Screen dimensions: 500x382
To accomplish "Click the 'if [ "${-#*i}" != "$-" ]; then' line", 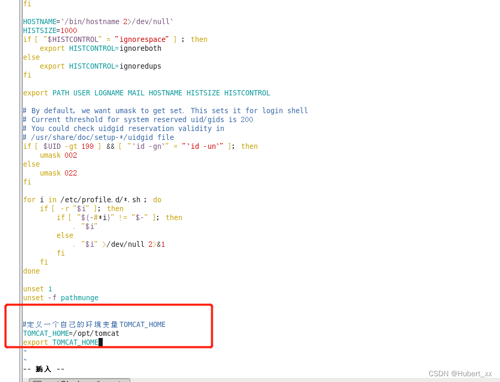I will tap(119, 218).
